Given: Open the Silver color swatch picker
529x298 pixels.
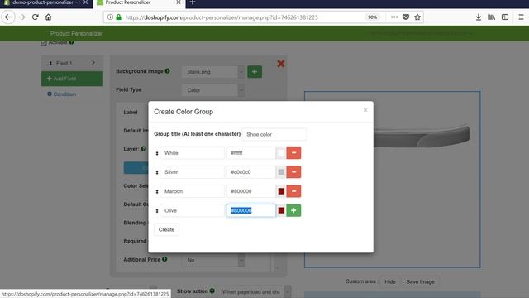Looking at the screenshot, I should tap(281, 172).
